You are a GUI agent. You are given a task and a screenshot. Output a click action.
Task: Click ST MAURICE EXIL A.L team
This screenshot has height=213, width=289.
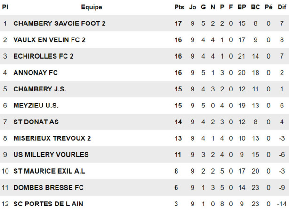click(49, 171)
